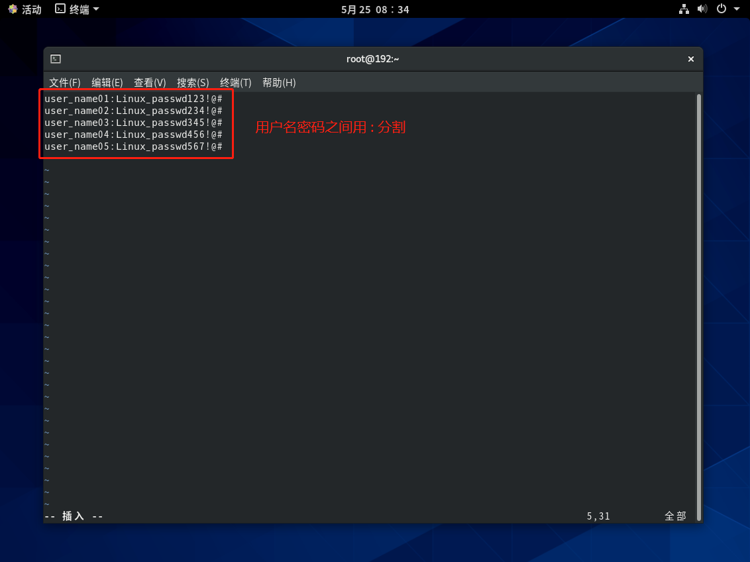The height and width of the screenshot is (562, 750).
Task: Click the power icon in system tray
Action: [722, 9]
